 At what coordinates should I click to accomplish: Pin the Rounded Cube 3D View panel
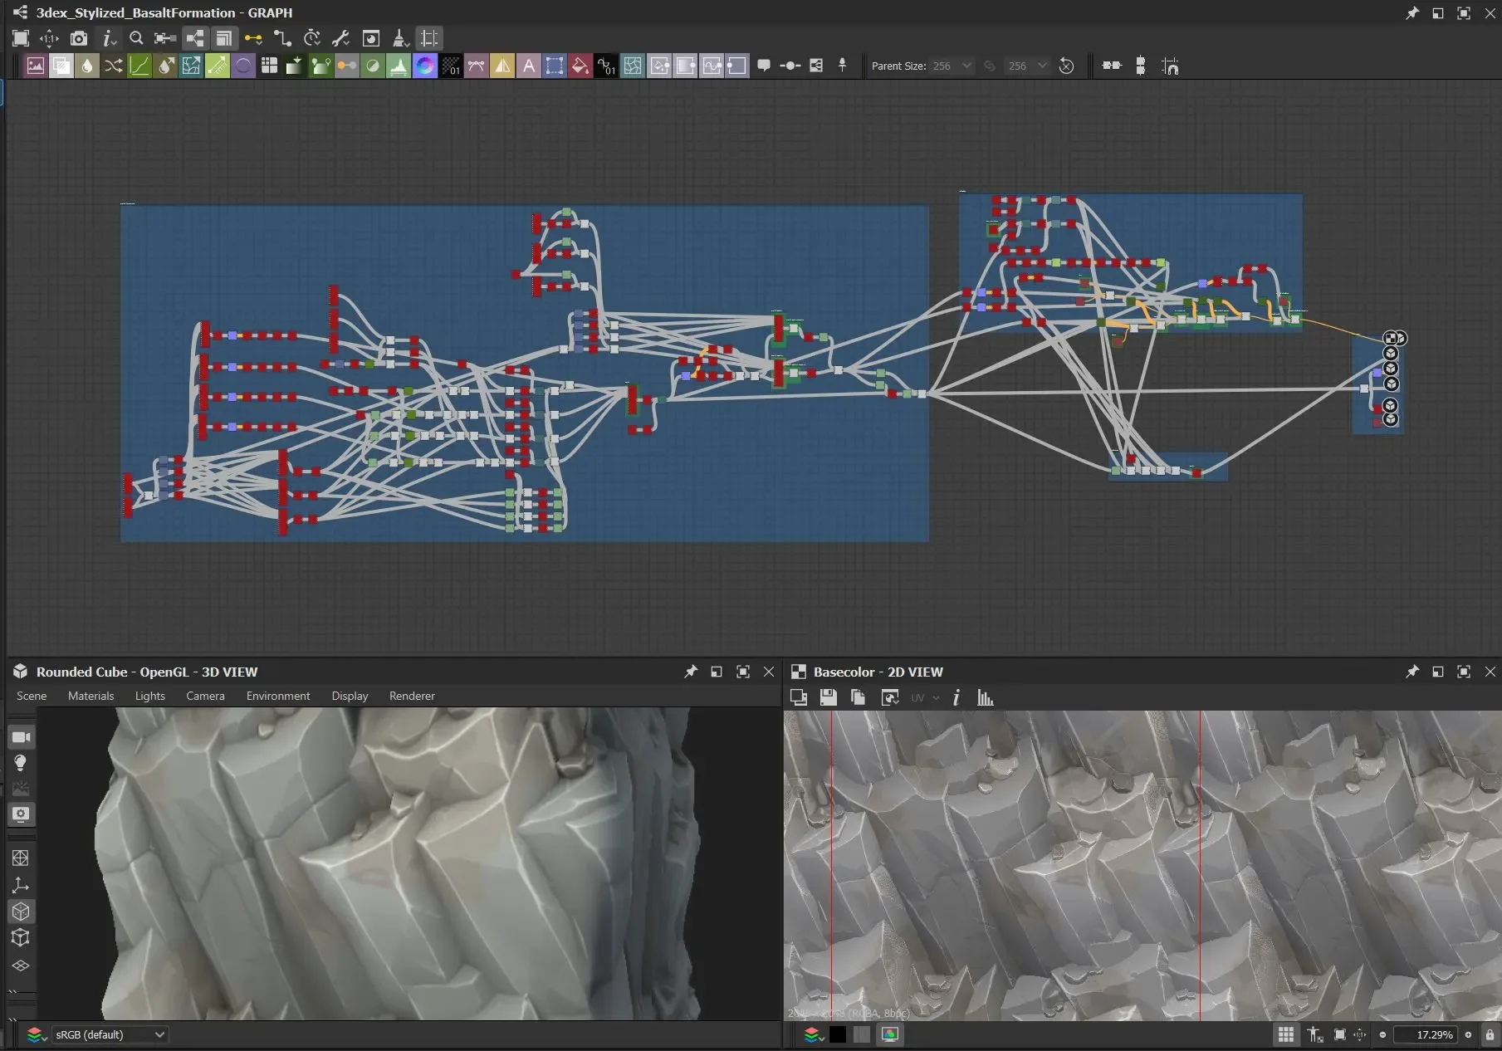tap(690, 672)
